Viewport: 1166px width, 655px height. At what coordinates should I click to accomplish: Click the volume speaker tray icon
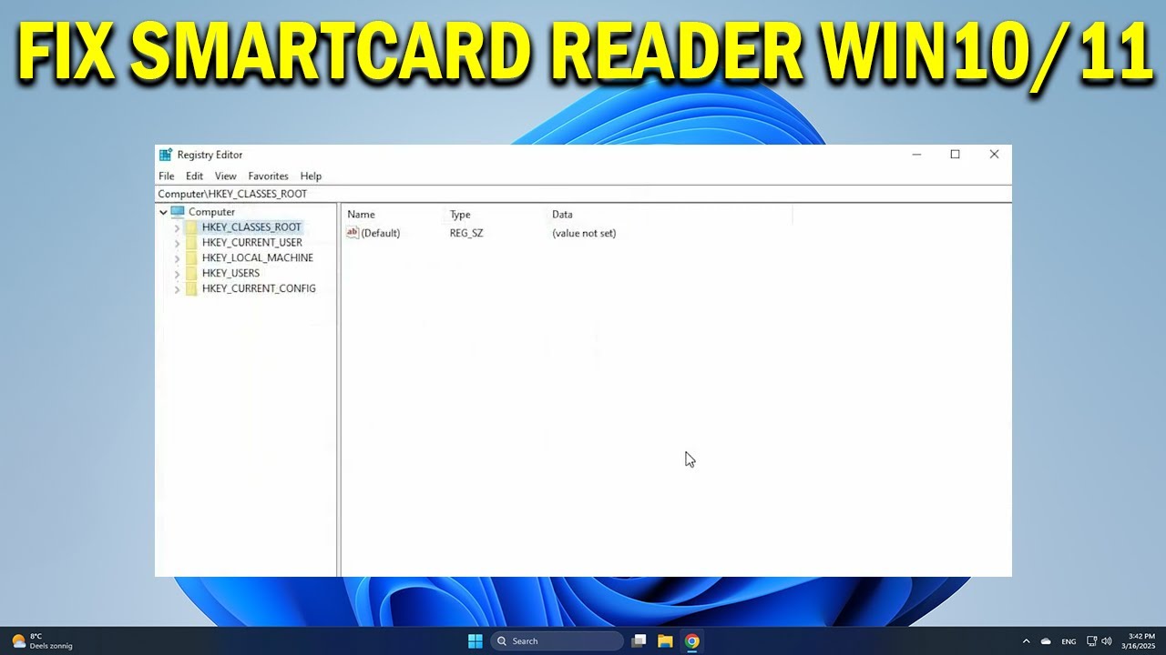tap(1107, 641)
